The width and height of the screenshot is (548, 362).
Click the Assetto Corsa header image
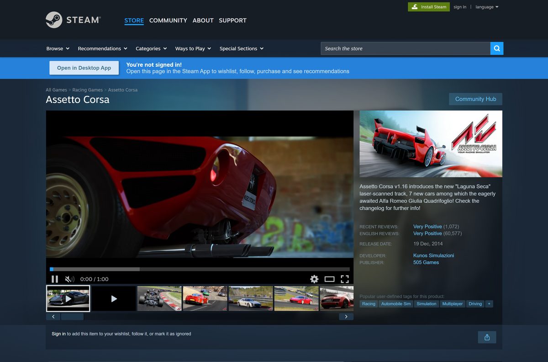431,144
